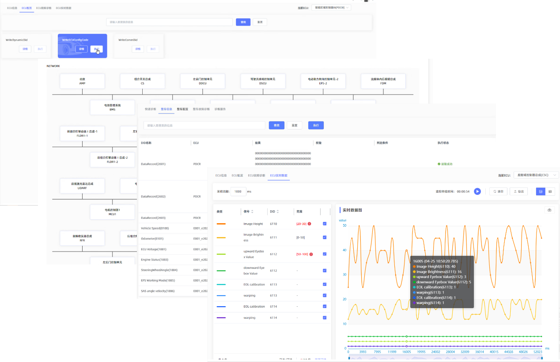
Task: Focus the 采样周期 input showing 1000
Action: [x=238, y=191]
